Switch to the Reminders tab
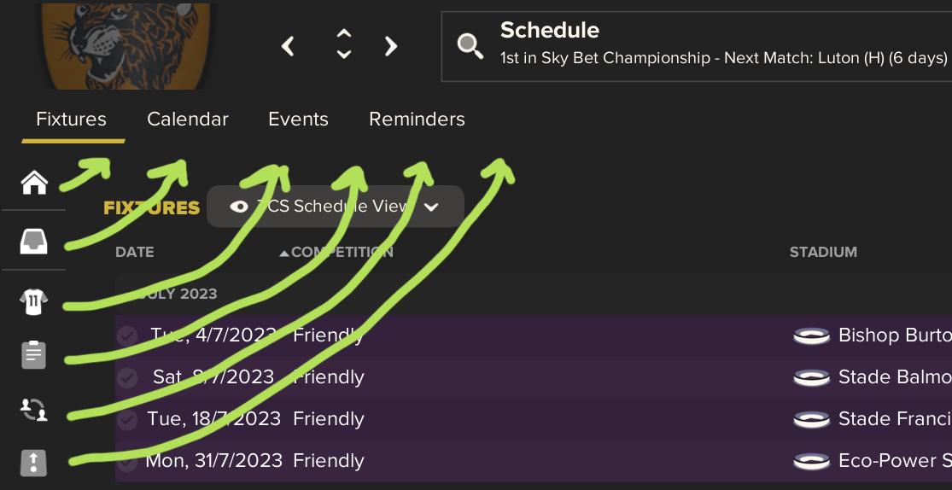The height and width of the screenshot is (490, 952). click(418, 119)
